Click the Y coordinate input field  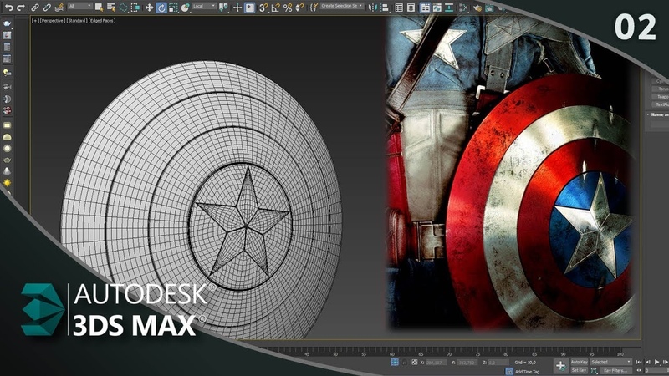point(467,363)
